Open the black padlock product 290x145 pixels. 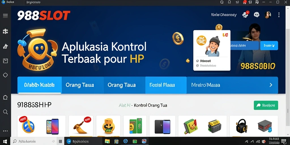point(242,126)
